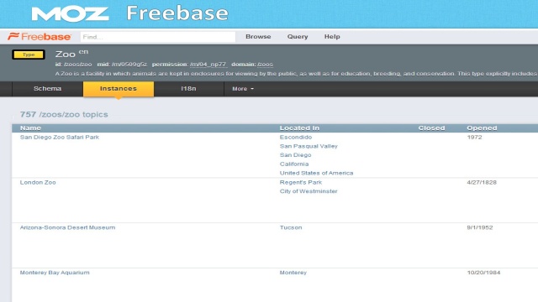The width and height of the screenshot is (538, 302).
Task: Open City of Westminster link
Action: point(309,191)
